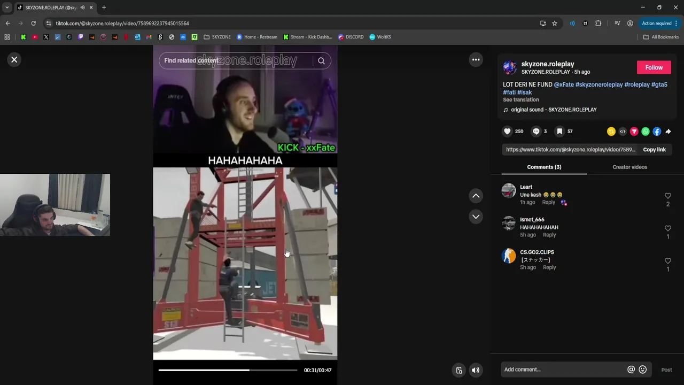Reply to CS.GO2.CLIPS's comment
Image resolution: width=684 pixels, height=385 pixels.
(x=549, y=267)
